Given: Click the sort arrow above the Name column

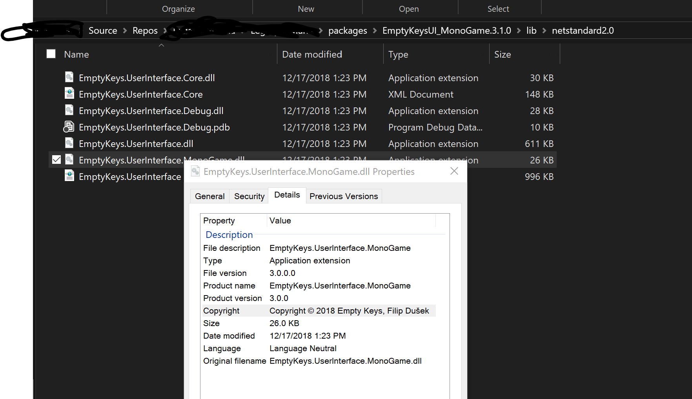Looking at the screenshot, I should pyautogui.click(x=161, y=45).
